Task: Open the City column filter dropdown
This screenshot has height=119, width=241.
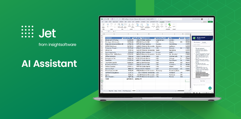Action: (x=179, y=38)
